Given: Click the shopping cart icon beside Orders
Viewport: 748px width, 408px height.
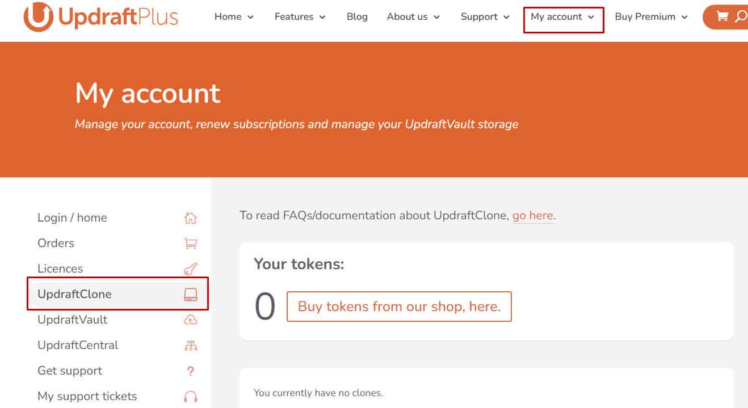Looking at the screenshot, I should [x=191, y=244].
